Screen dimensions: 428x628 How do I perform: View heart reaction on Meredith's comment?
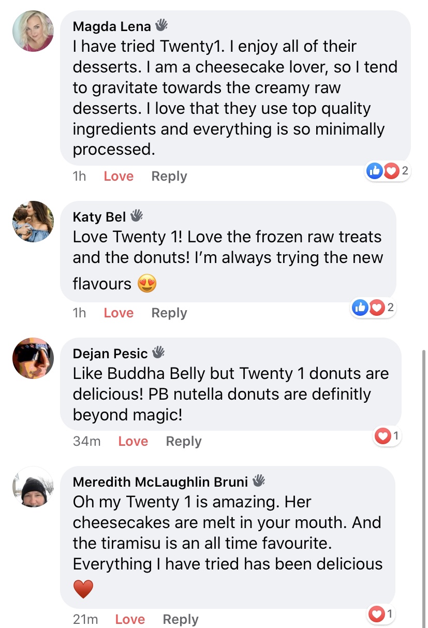click(x=380, y=615)
